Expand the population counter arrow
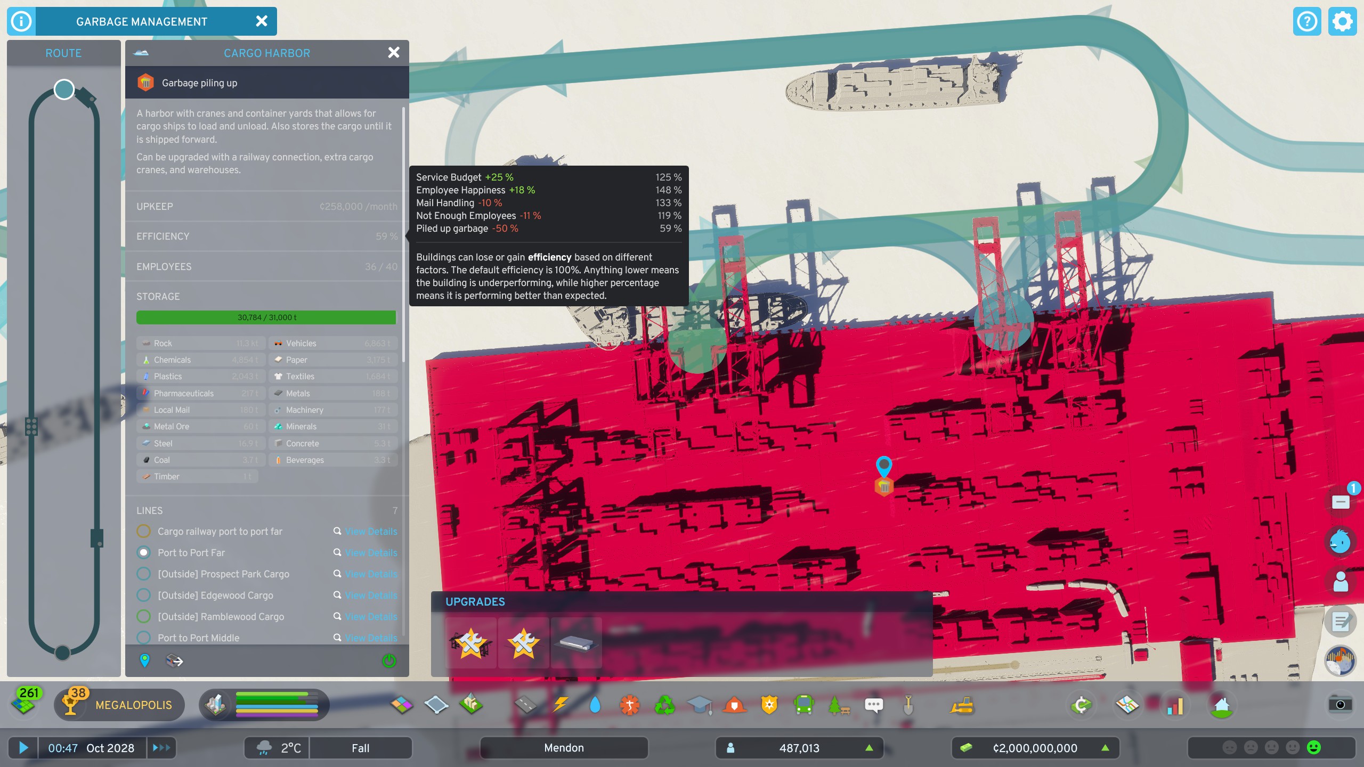Viewport: 1364px width, 767px height. [870, 748]
